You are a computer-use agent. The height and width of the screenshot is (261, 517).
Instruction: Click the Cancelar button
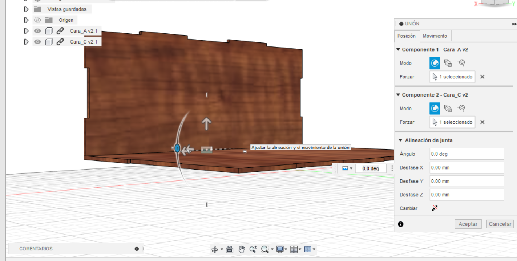coord(500,224)
